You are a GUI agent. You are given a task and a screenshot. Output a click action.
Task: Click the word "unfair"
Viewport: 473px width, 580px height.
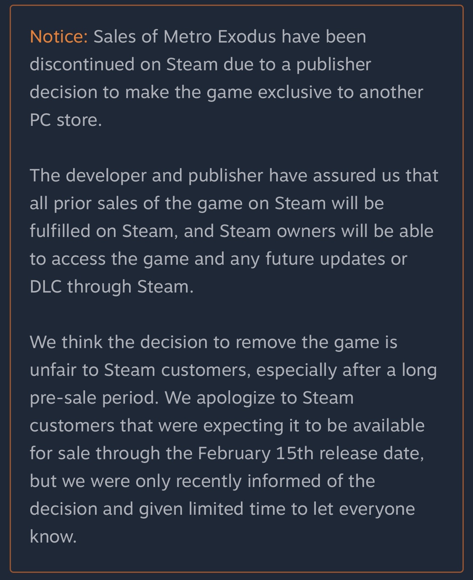click(x=53, y=370)
